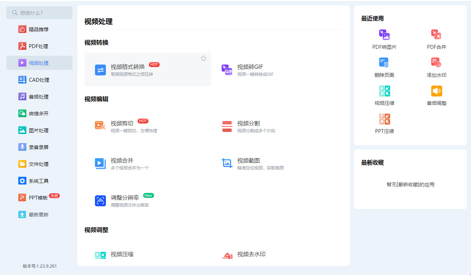Viewport: 471px width, 275px height.
Task: Navigate to 图片处理 category
Action: 39,130
